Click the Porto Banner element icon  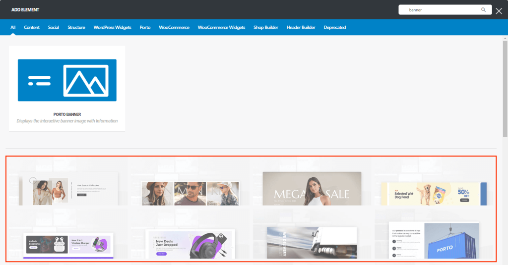click(x=67, y=80)
